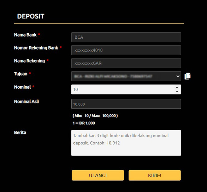Decrease Nominal with the down arrow
This screenshot has height=192, width=207.
[x=177, y=91]
